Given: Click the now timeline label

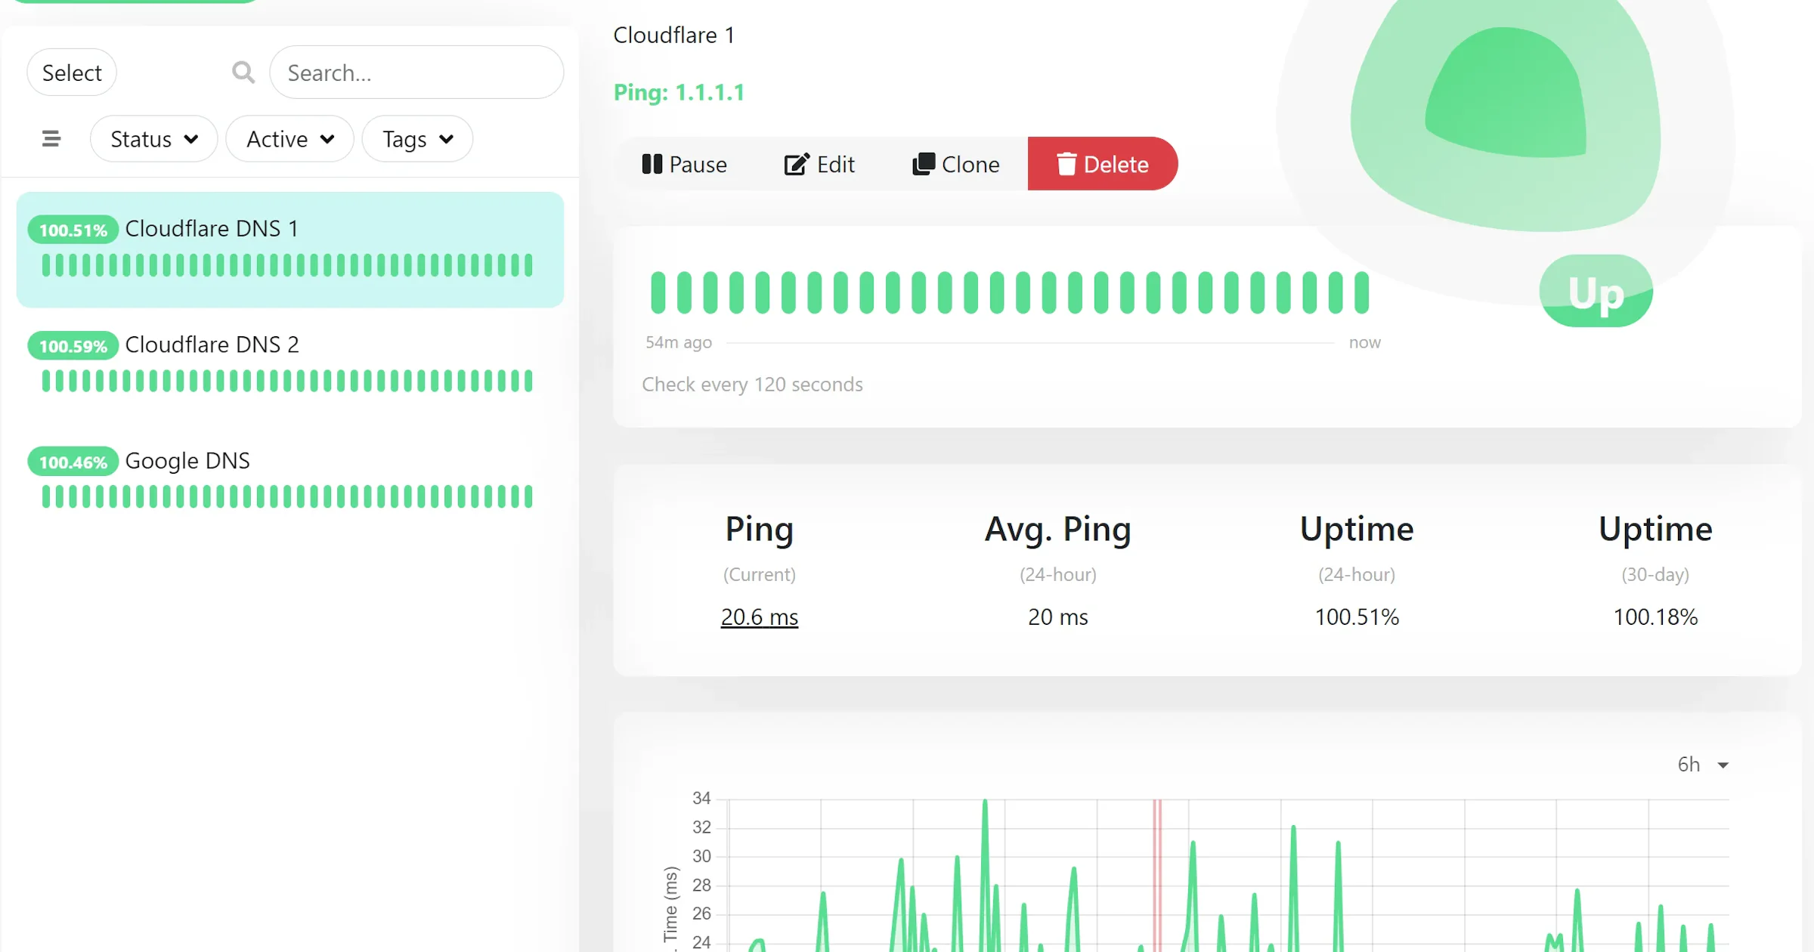Looking at the screenshot, I should click(1365, 342).
